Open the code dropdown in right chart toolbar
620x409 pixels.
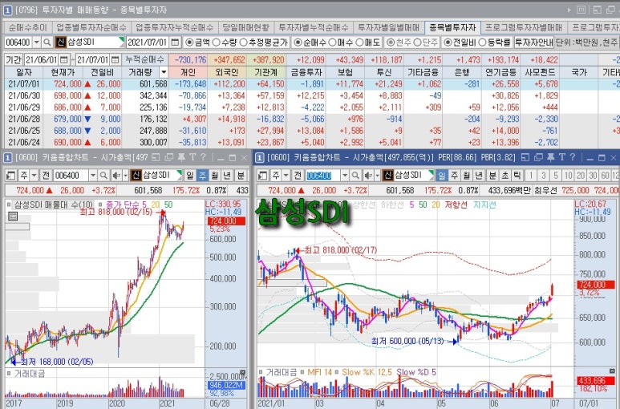345,175
